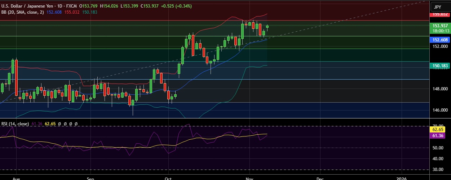Click the teal BB lower value 150.183 in legend

click(89, 12)
